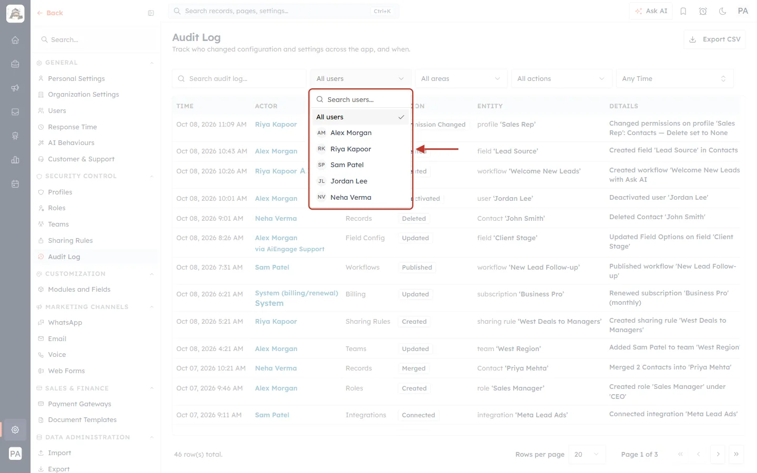Open the rows per page dropdown
This screenshot has width=757, height=473.
pos(587,454)
